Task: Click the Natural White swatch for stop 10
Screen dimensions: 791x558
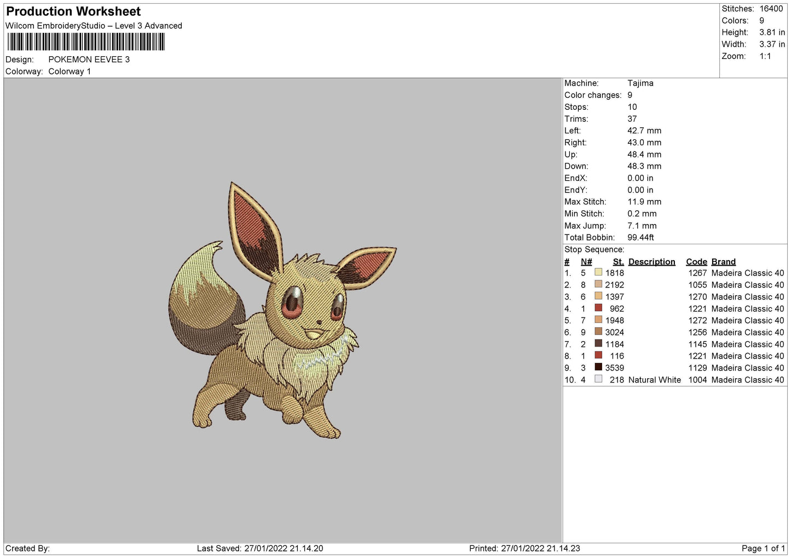Action: [x=598, y=379]
